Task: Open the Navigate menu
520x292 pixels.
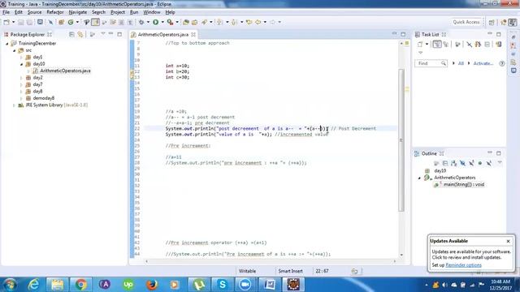Action: tap(78, 12)
